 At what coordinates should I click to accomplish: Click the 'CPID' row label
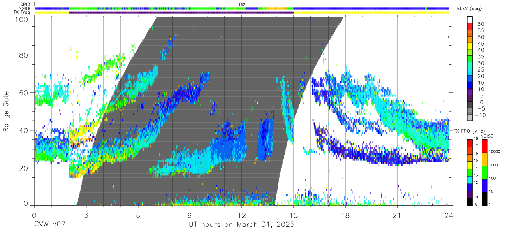[x=25, y=5]
